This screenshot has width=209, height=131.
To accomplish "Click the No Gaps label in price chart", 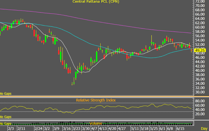I will point(6,93).
